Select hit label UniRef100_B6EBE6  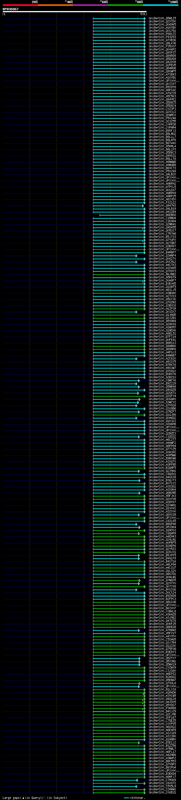click(162, 215)
